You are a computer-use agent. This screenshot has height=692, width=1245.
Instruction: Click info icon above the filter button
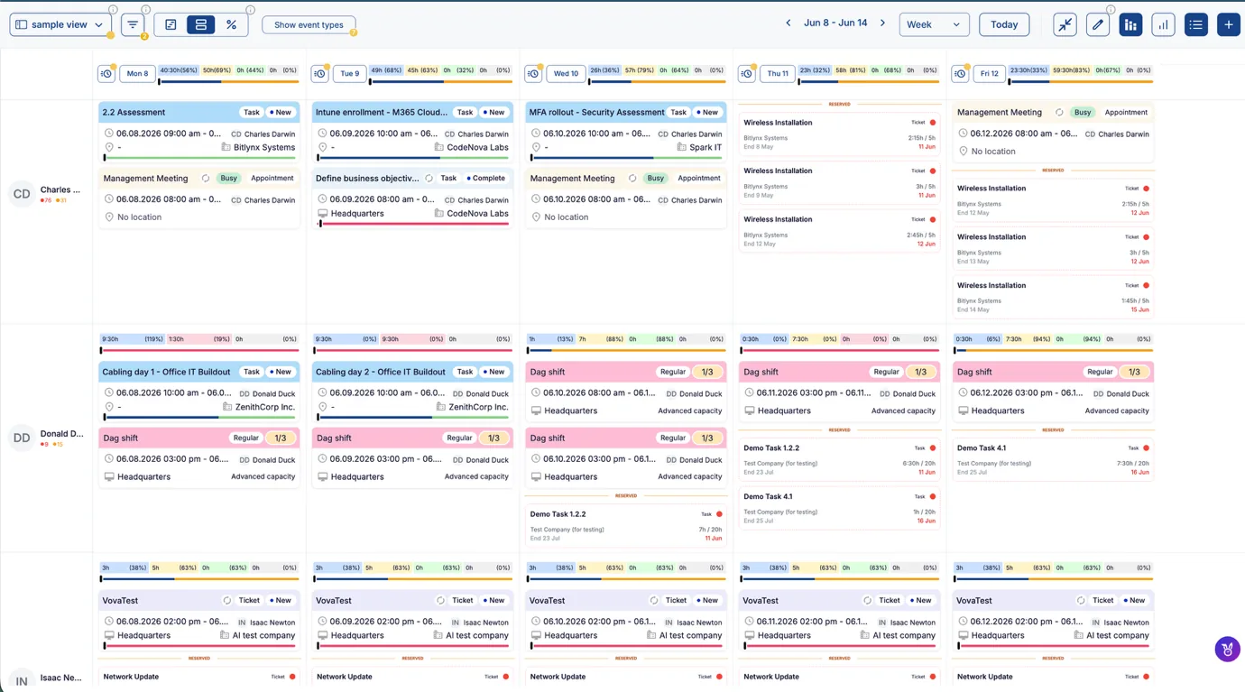pos(145,10)
